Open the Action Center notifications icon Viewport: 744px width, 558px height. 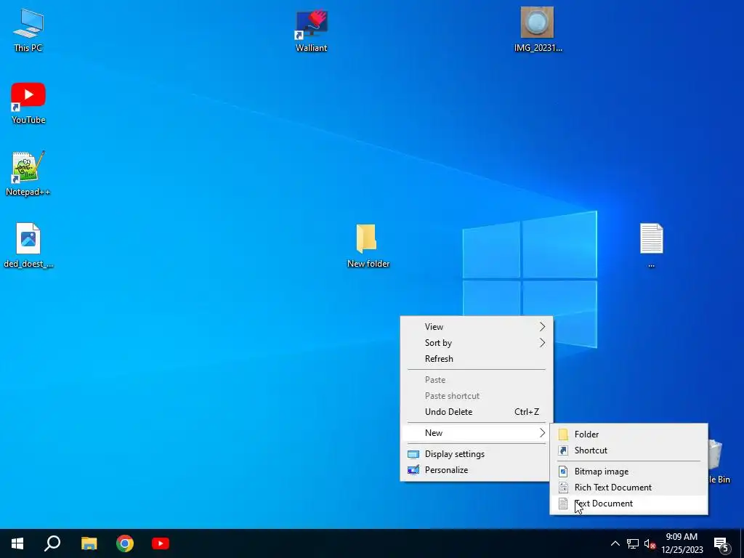click(721, 543)
